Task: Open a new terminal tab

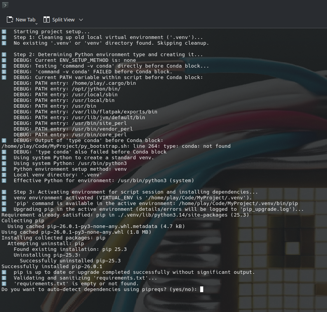Action: (23, 19)
